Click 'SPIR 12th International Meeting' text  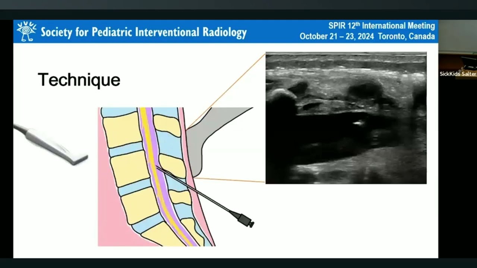click(x=382, y=26)
